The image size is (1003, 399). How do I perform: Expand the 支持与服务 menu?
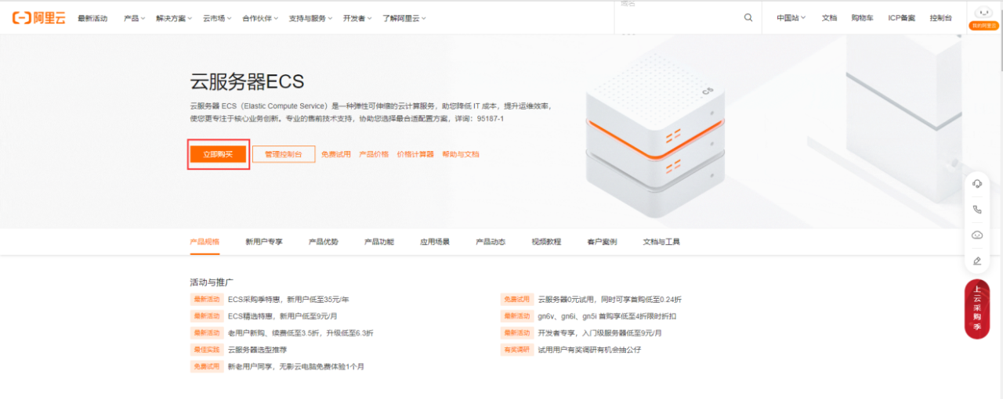(310, 18)
